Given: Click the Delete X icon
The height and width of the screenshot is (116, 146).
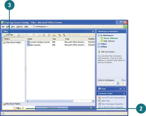Looking at the screenshot, I should click(49, 35).
